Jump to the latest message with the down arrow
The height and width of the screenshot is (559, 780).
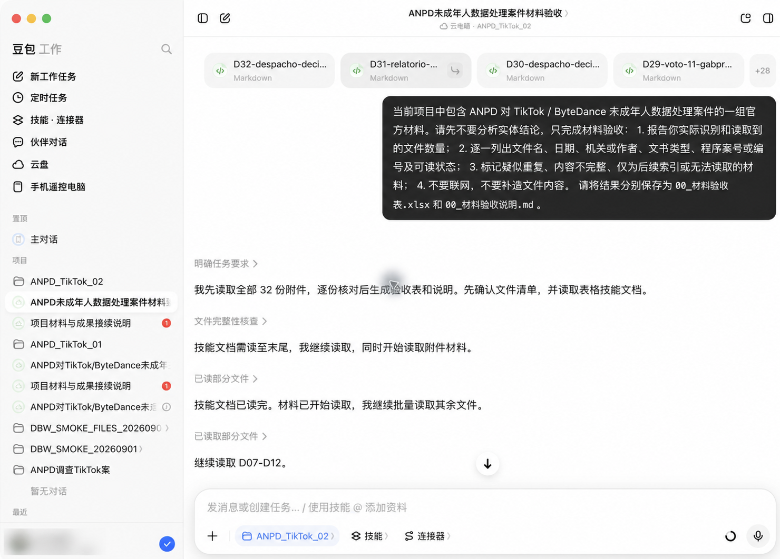487,464
